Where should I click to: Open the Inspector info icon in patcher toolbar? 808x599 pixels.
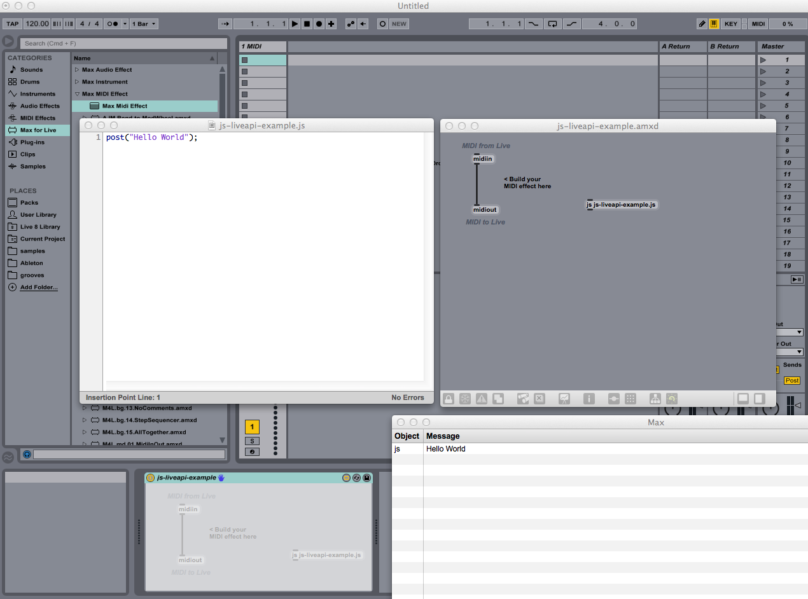(x=589, y=399)
